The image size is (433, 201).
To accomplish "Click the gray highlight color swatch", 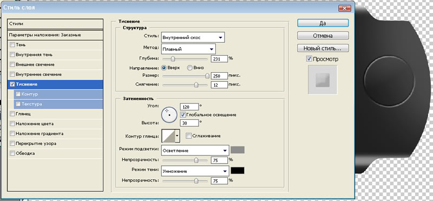I will point(238,150).
